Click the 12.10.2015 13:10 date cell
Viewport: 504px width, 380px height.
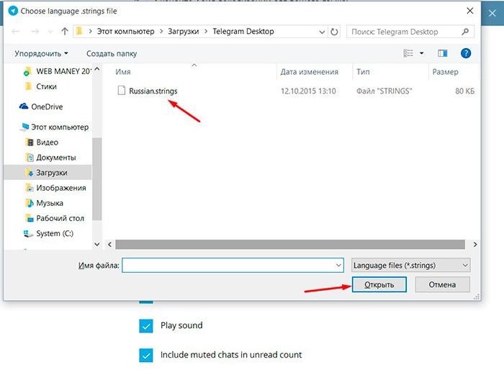(x=308, y=91)
